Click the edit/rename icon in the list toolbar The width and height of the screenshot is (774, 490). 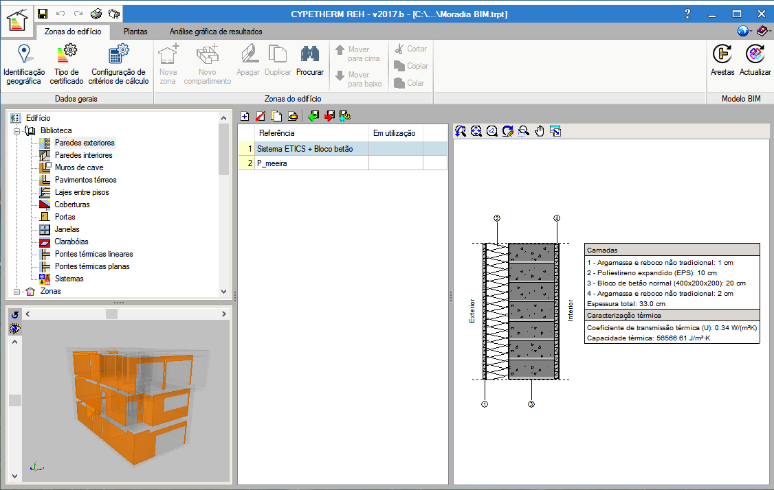pyautogui.click(x=293, y=117)
